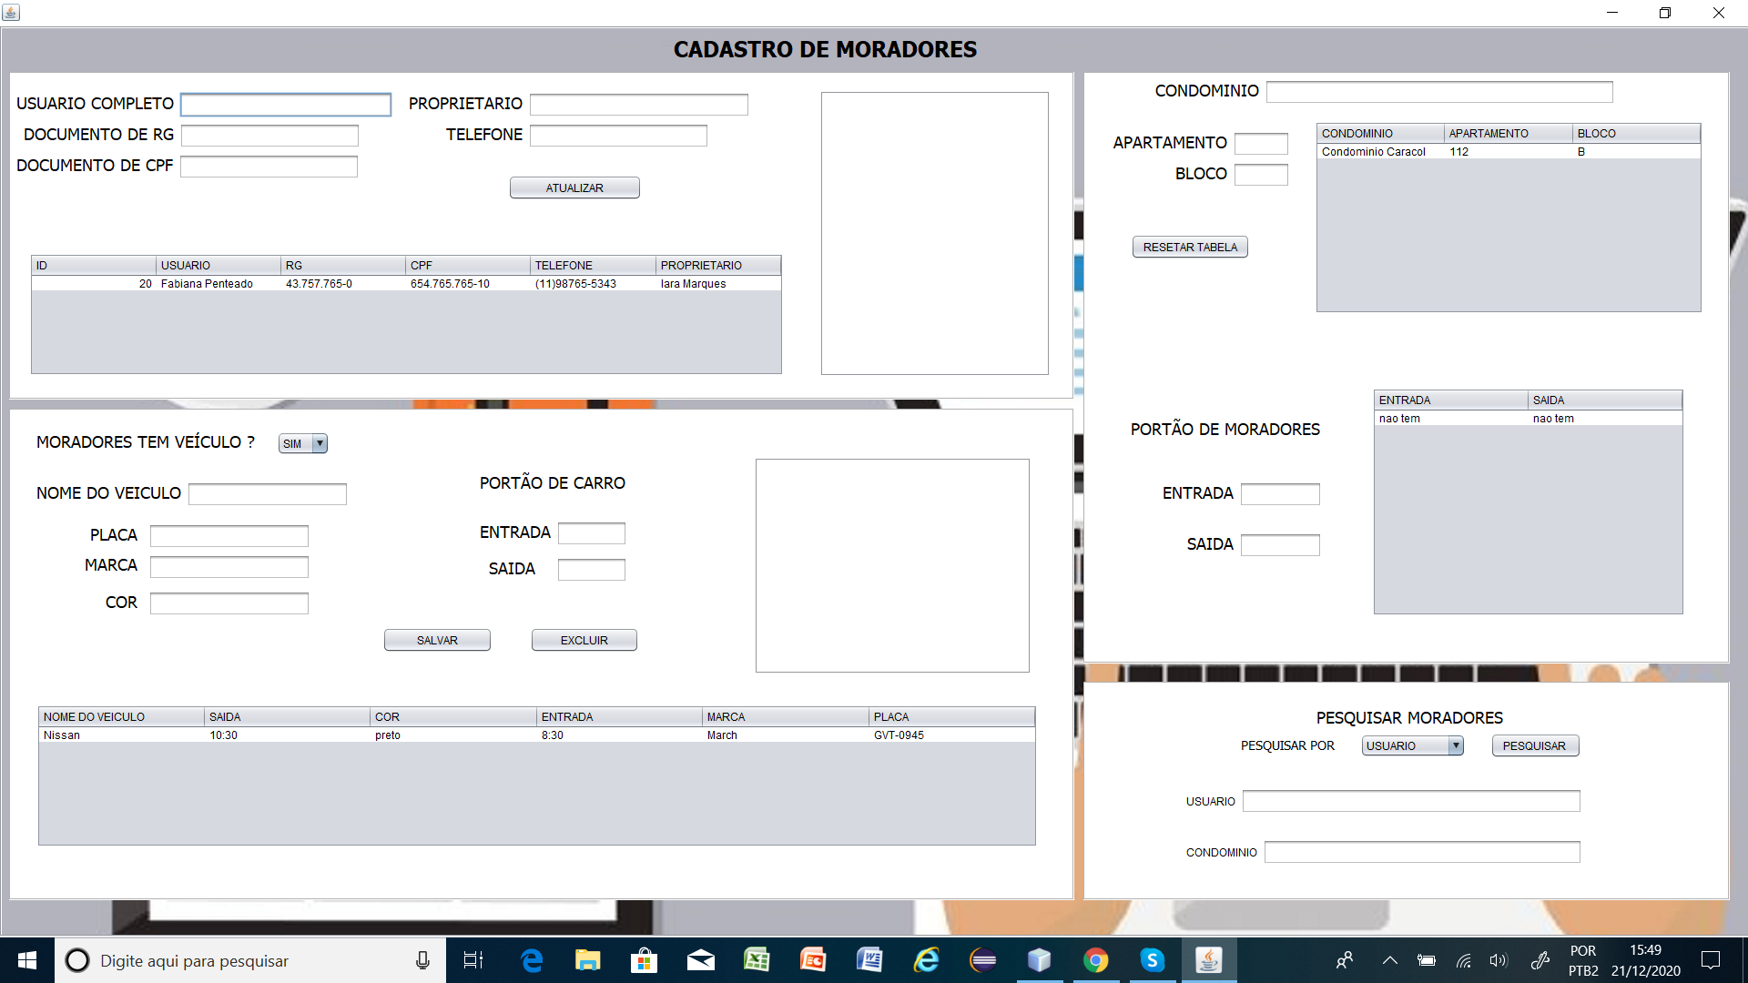Open volume control in system tray
This screenshot has height=983, width=1748.
pos(1499,960)
